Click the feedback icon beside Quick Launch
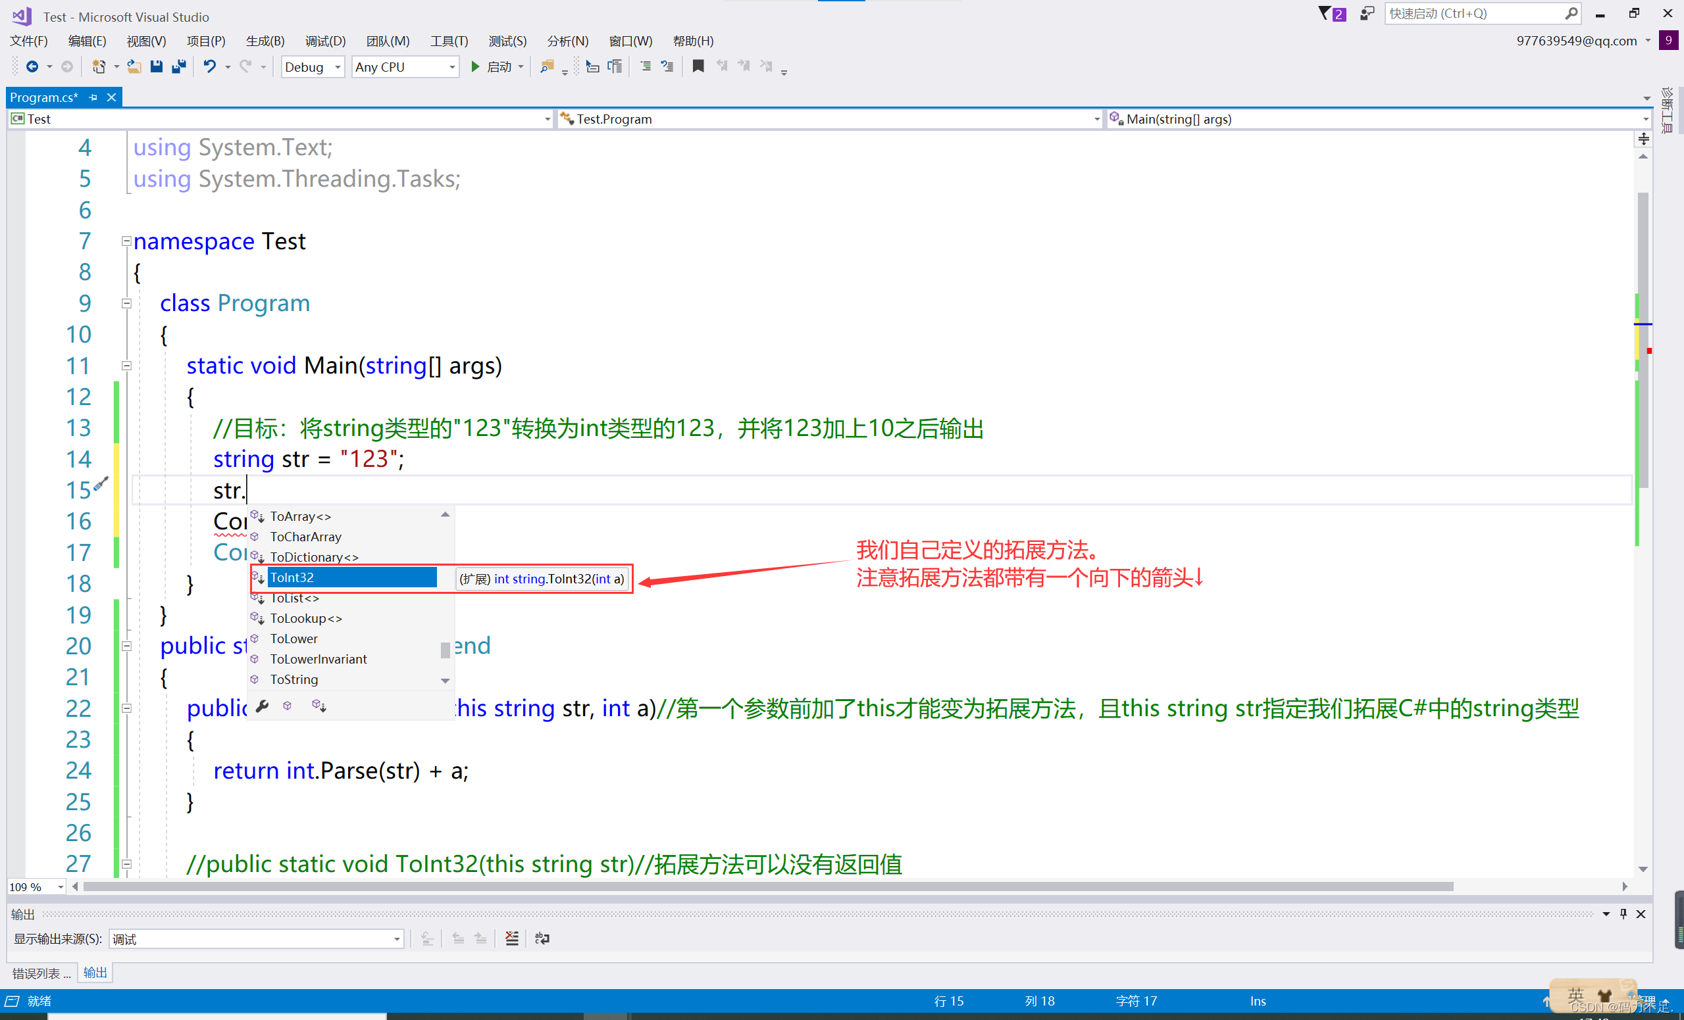The image size is (1684, 1020). [1367, 13]
